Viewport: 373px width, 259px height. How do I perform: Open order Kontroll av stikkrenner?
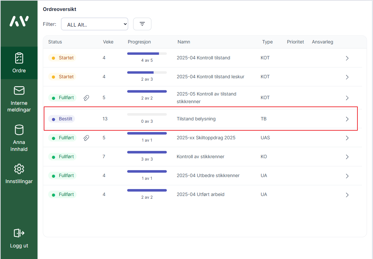coord(200,157)
